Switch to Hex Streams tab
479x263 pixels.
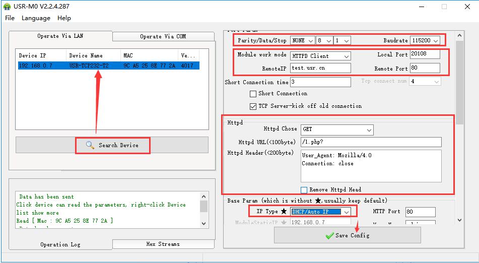pyautogui.click(x=163, y=244)
